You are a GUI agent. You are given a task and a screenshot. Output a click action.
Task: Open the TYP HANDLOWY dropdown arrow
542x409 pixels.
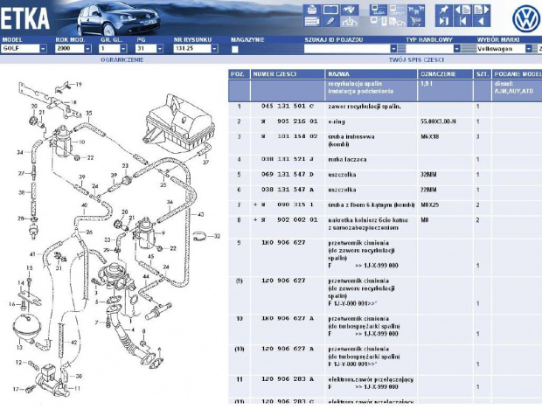[x=456, y=49]
